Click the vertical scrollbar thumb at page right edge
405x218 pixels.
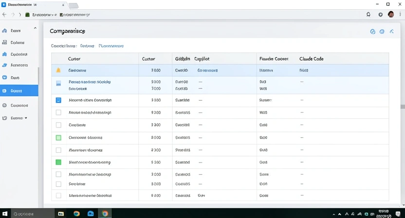pos(403,107)
